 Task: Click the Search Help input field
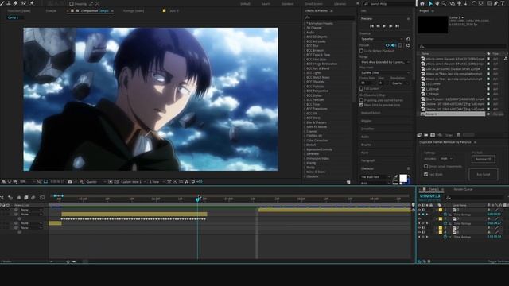[390, 3]
